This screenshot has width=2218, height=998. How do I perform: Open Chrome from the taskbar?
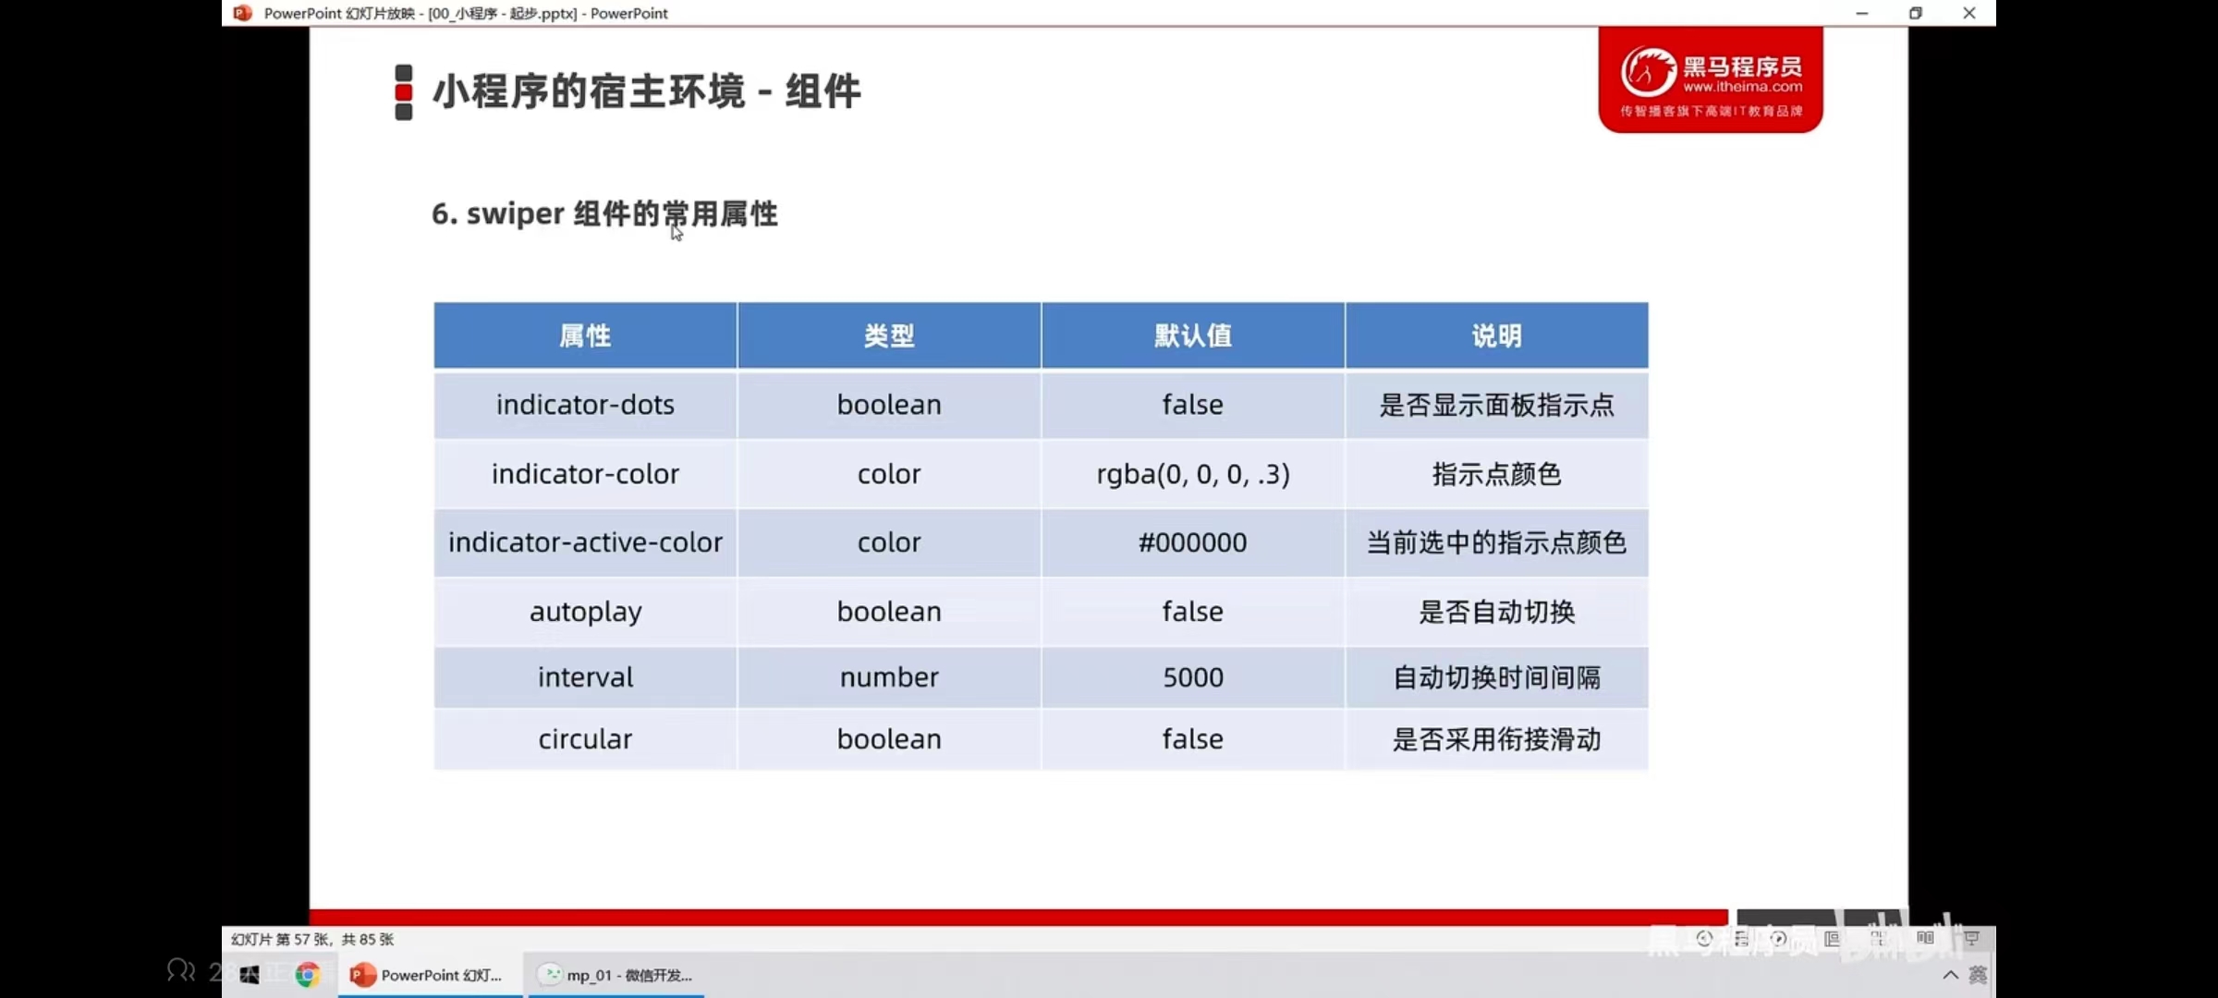(x=307, y=975)
